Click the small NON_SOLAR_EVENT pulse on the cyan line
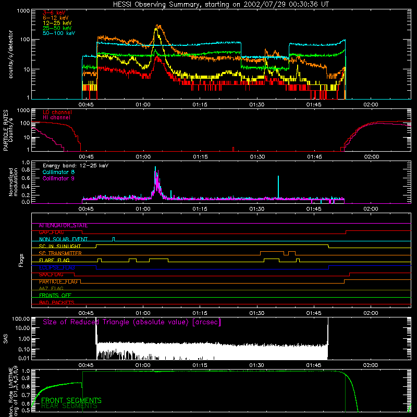 tap(114, 239)
